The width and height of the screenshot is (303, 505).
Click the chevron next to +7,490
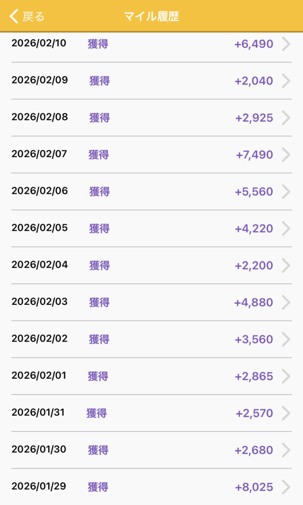(x=286, y=155)
